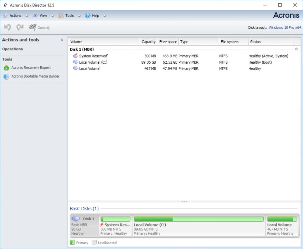Open the Tools menu

click(70, 16)
